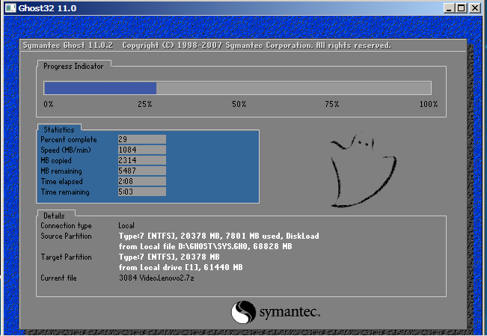Click the Connection type label
Image resolution: width=487 pixels, height=336 pixels.
click(x=66, y=226)
